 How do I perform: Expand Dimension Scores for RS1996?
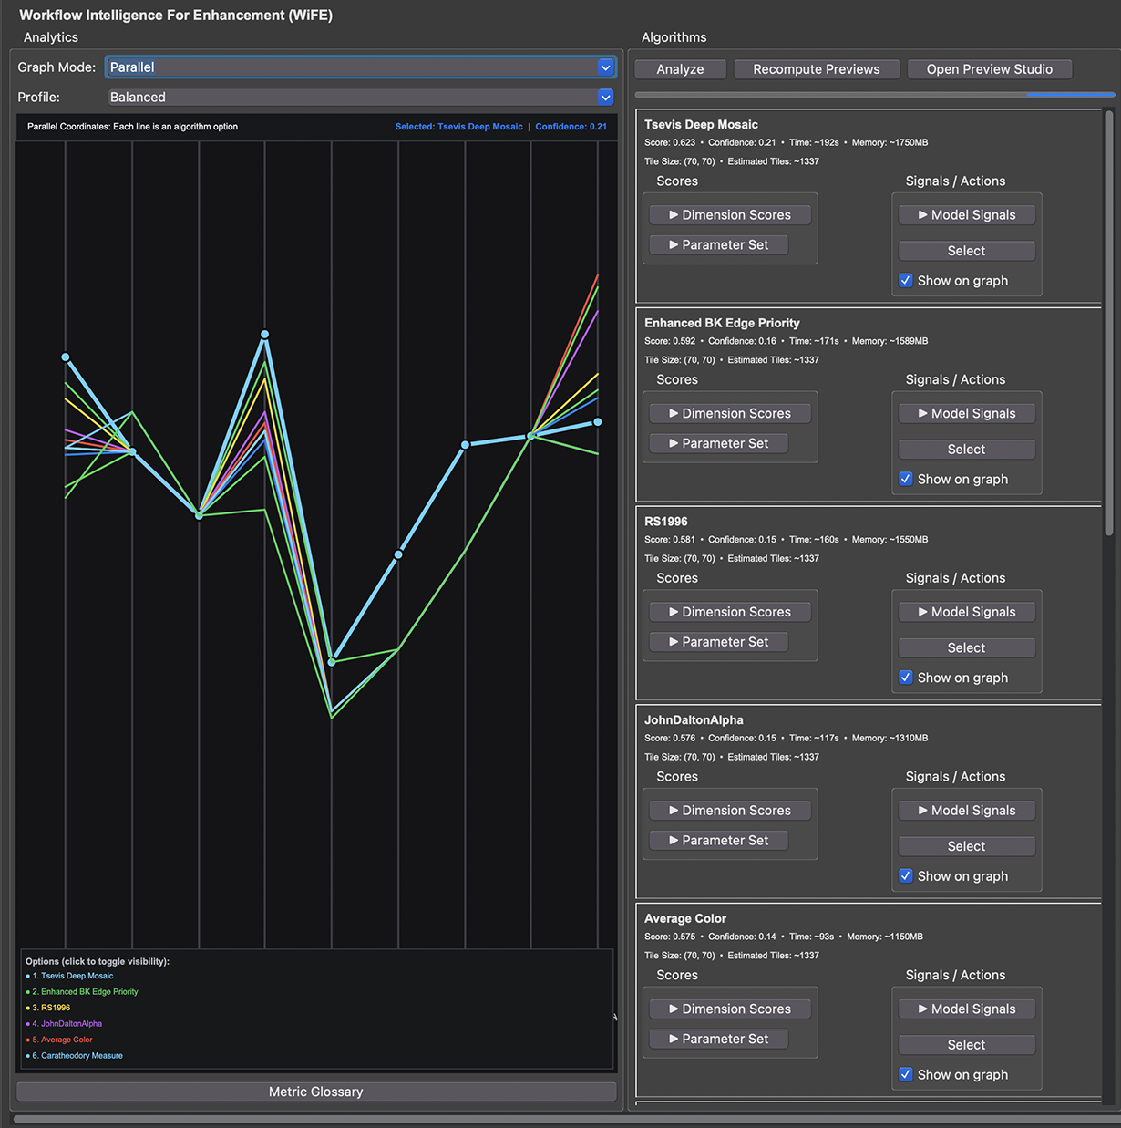(730, 612)
